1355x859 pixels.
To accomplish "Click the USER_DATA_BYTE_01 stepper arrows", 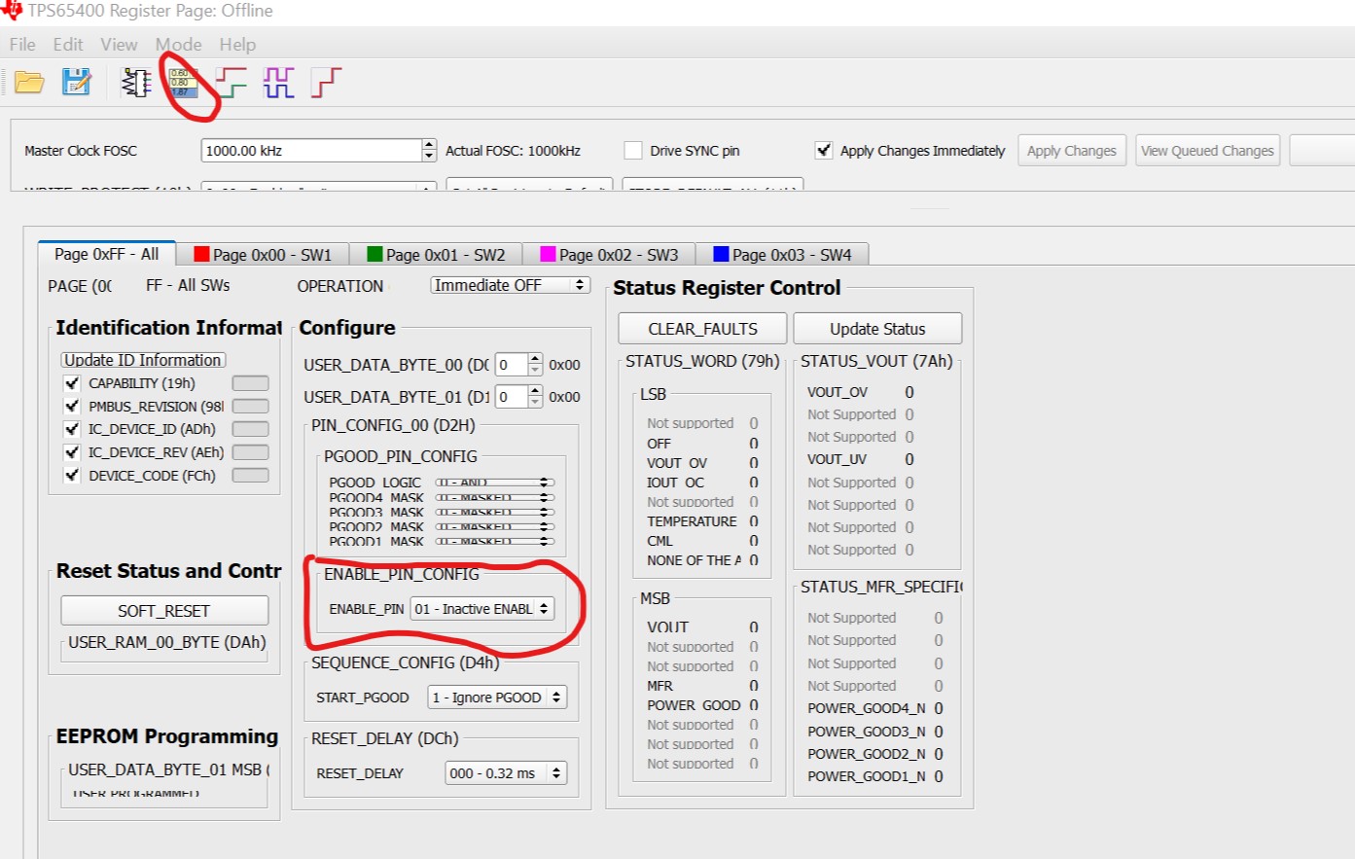I will click(535, 397).
